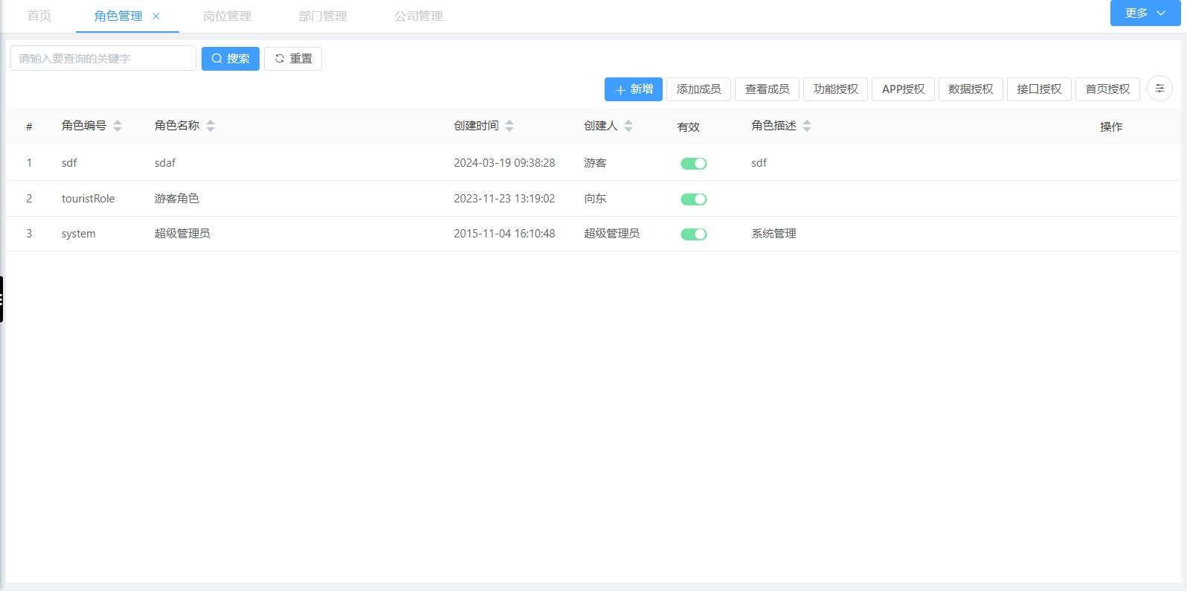Click the 系统管理 description cell

[x=773, y=234]
